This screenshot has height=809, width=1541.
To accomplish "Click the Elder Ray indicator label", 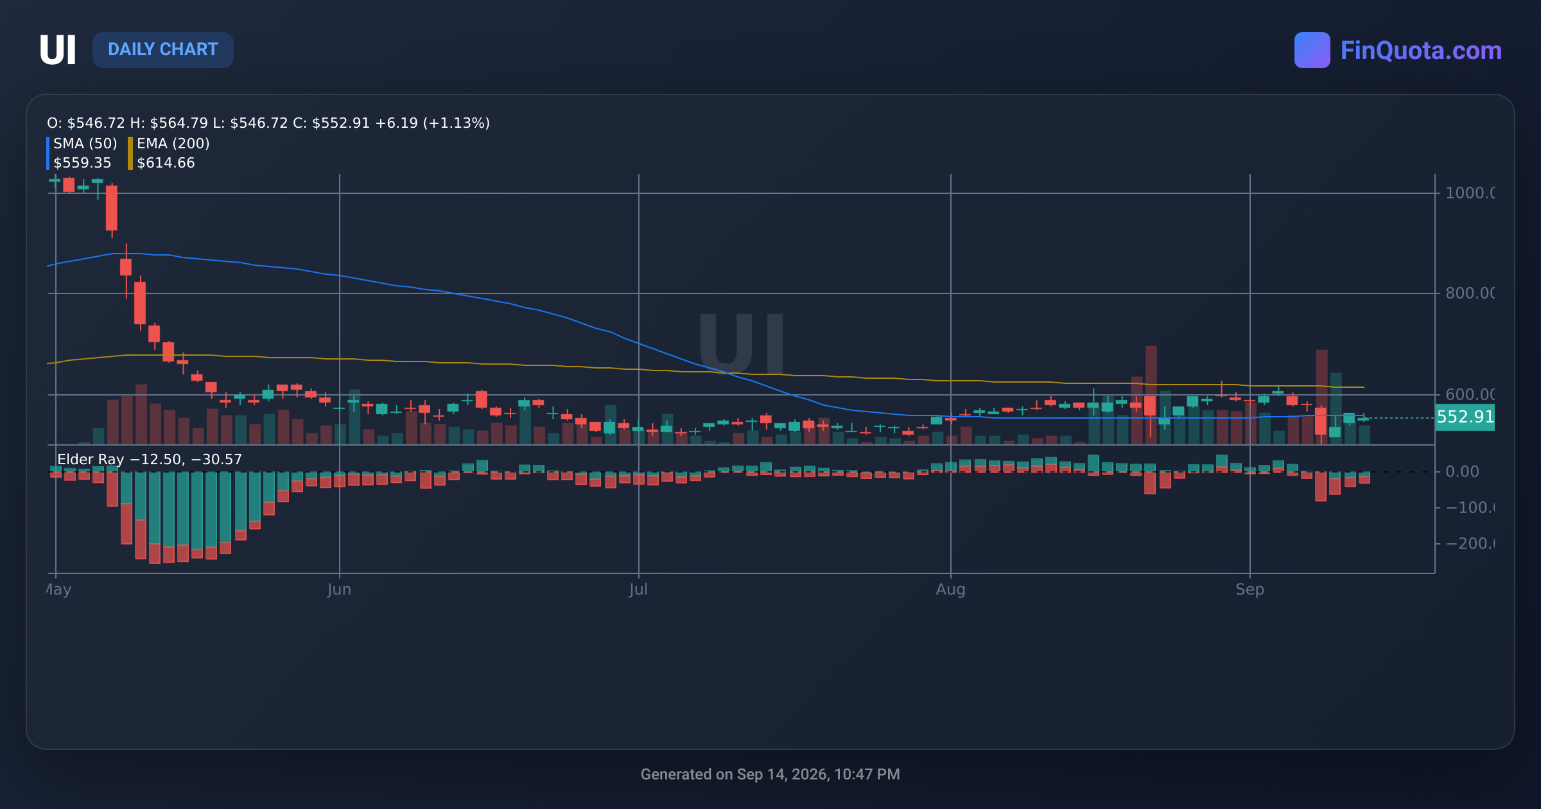I will pyautogui.click(x=150, y=460).
